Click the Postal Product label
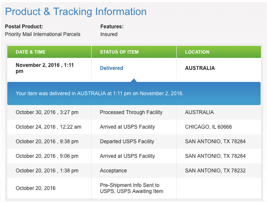Screen dimensions: 267x202 coord(24,27)
